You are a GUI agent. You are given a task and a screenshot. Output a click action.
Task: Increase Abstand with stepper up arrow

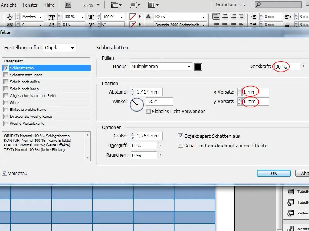(132, 90)
